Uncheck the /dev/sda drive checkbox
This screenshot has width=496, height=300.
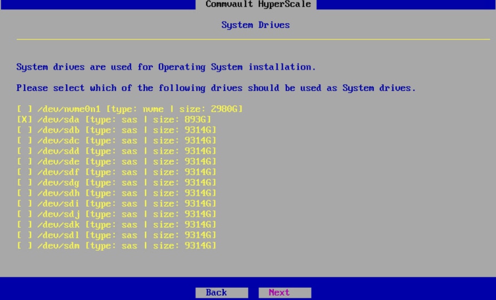click(24, 119)
